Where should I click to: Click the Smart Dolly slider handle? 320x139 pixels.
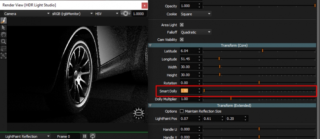coord(204,90)
